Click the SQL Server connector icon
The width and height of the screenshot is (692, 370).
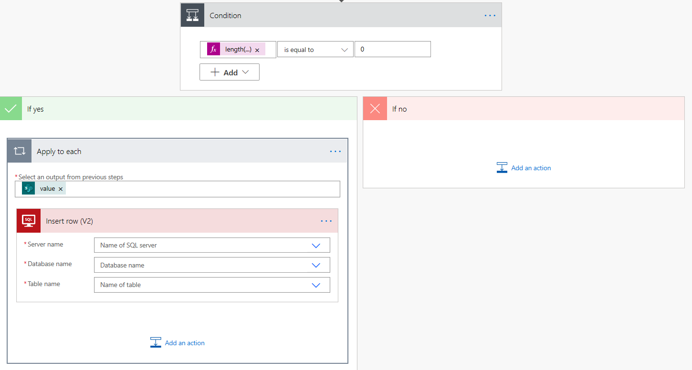point(29,221)
